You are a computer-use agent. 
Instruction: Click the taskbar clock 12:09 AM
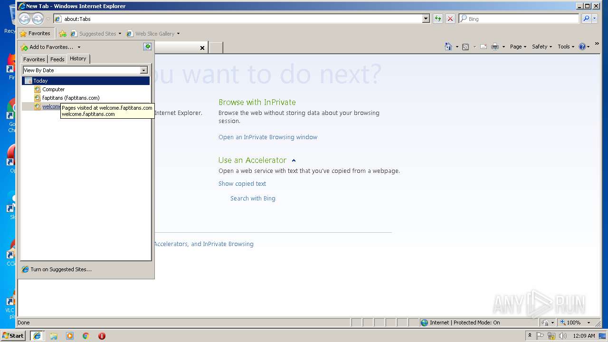click(584, 336)
